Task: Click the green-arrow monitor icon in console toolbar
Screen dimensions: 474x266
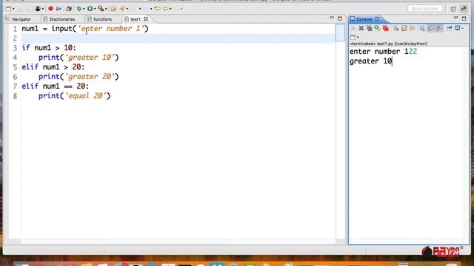Action: [x=450, y=28]
